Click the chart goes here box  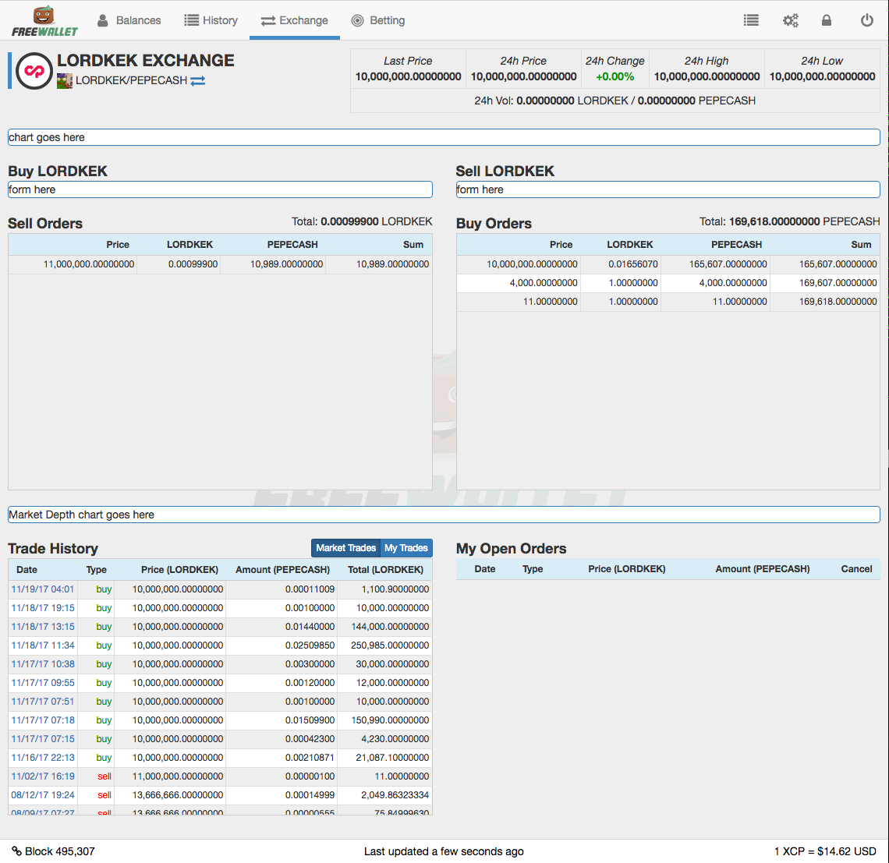[x=444, y=137]
